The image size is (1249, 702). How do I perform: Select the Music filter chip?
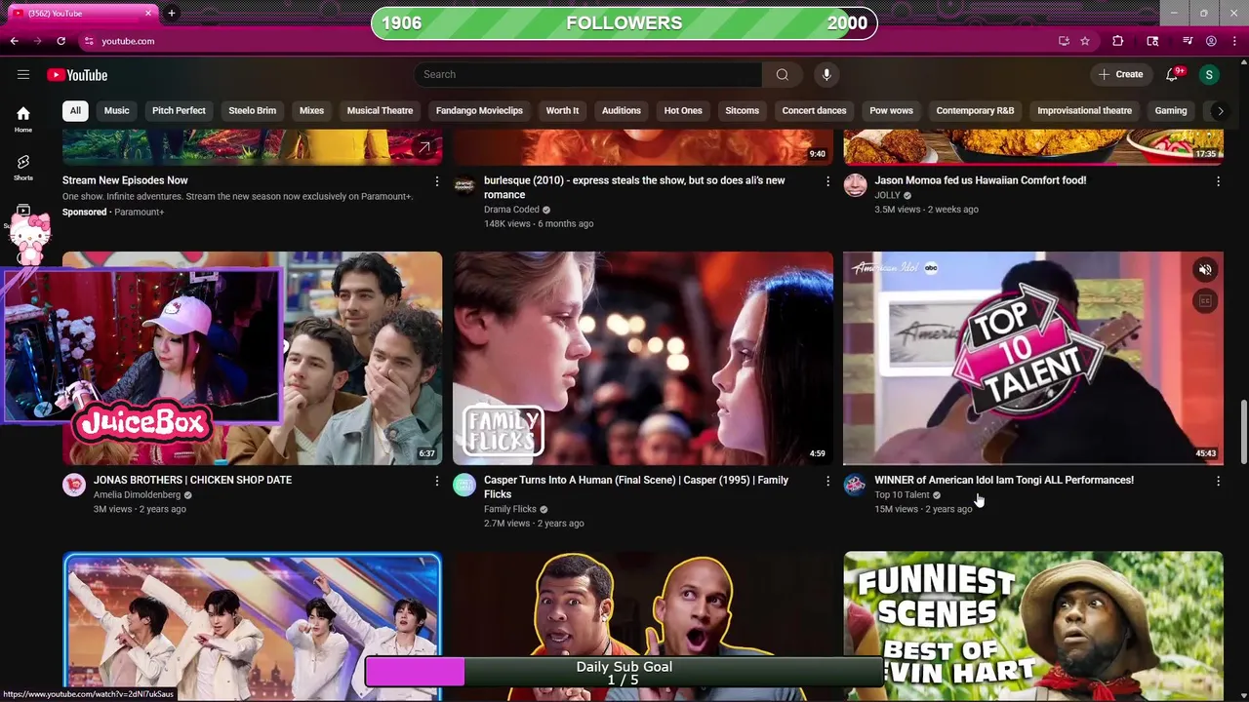(116, 110)
